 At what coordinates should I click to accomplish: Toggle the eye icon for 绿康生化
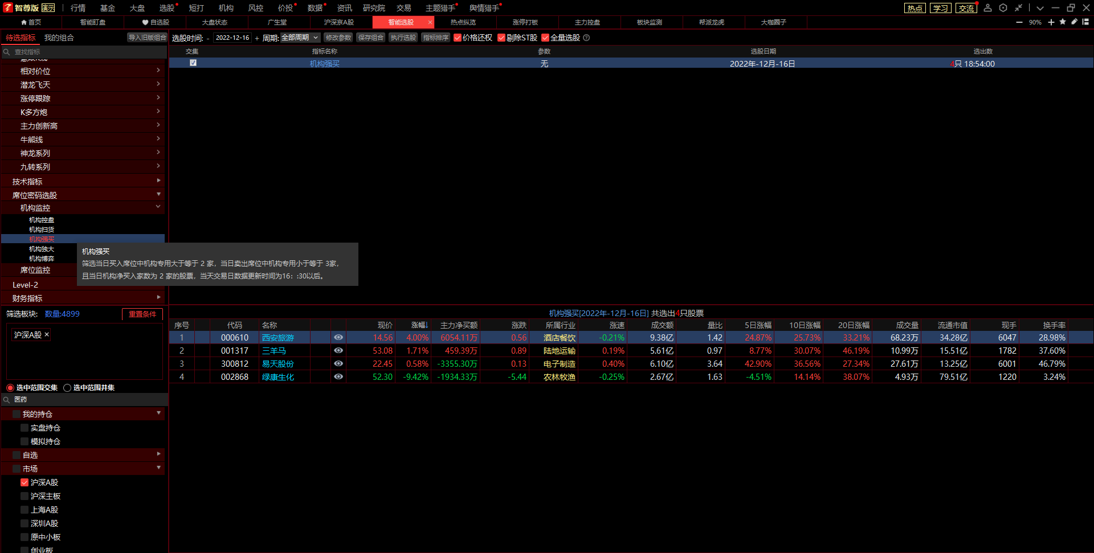338,377
